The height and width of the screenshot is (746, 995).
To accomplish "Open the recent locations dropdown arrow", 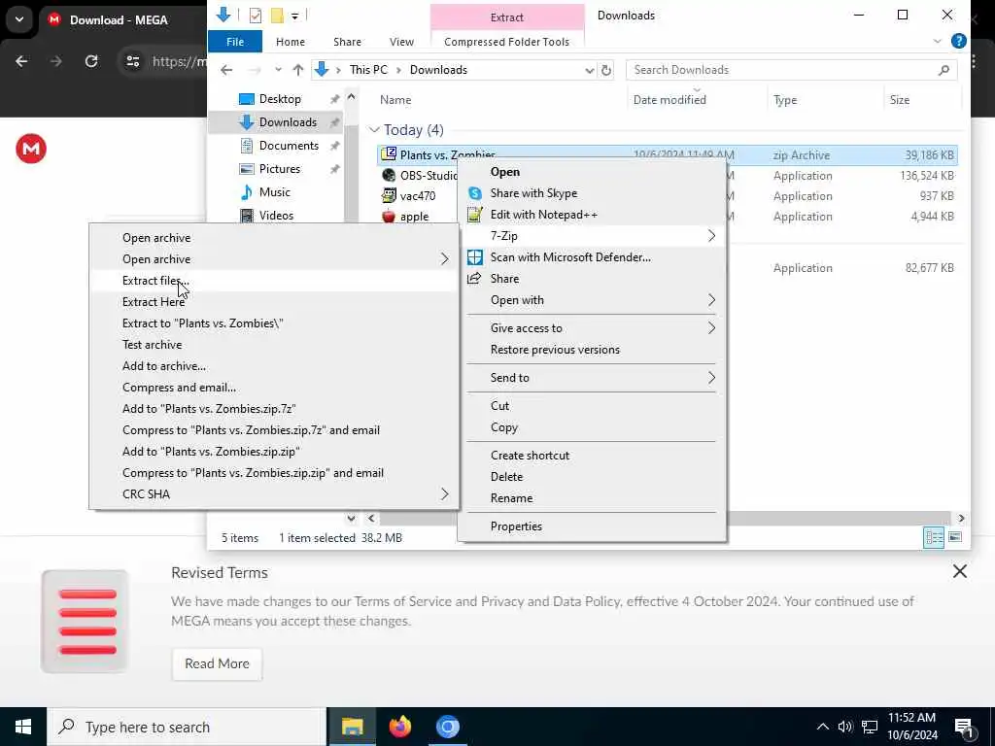I will (x=278, y=70).
